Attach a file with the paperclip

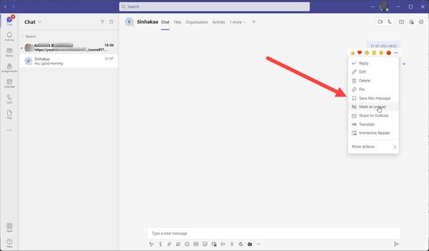[x=169, y=244]
